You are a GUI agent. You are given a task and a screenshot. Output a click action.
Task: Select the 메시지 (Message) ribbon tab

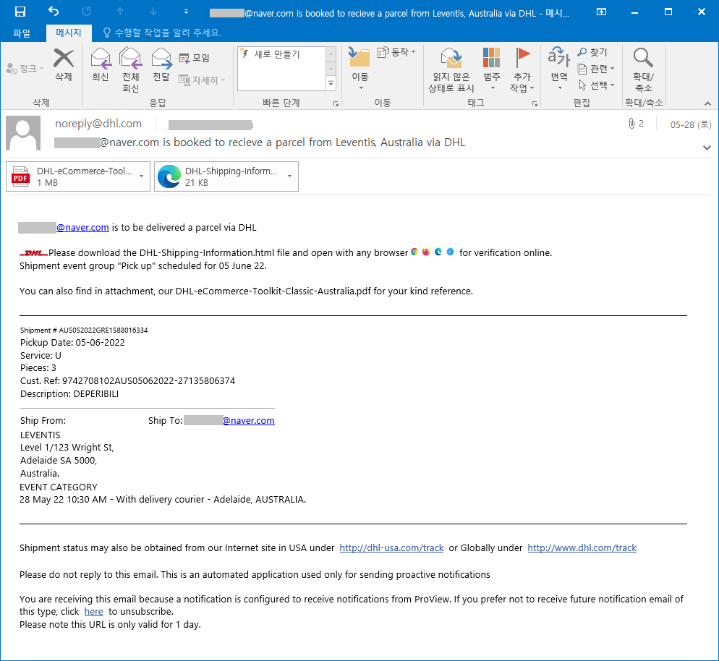click(x=68, y=33)
